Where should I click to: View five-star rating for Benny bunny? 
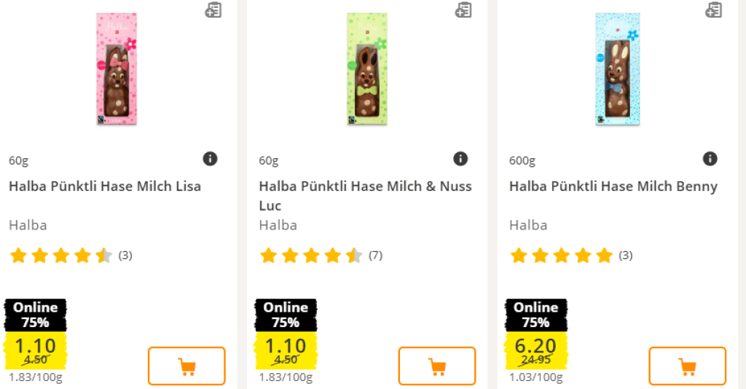coord(562,256)
